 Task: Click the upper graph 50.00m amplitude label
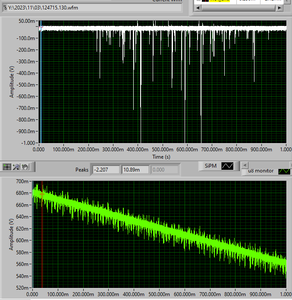click(x=27, y=21)
